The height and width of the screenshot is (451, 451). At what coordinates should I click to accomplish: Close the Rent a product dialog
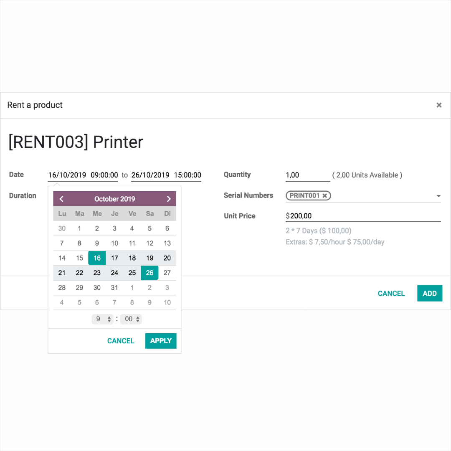tap(439, 105)
